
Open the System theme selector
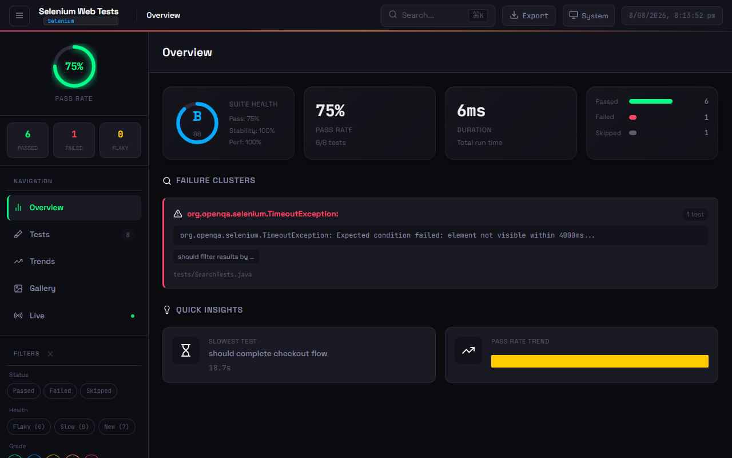click(588, 15)
